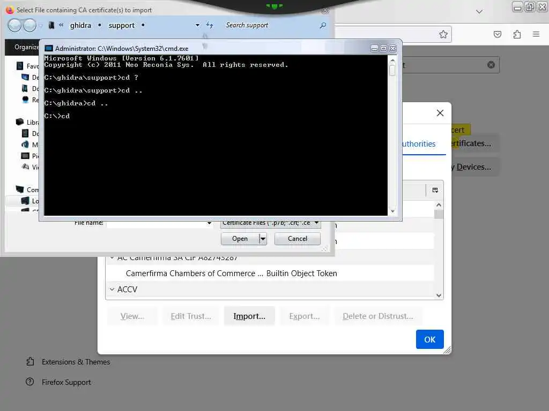This screenshot has width=549, height=411.
Task: Click the Open button in file dialog
Action: tap(240, 239)
